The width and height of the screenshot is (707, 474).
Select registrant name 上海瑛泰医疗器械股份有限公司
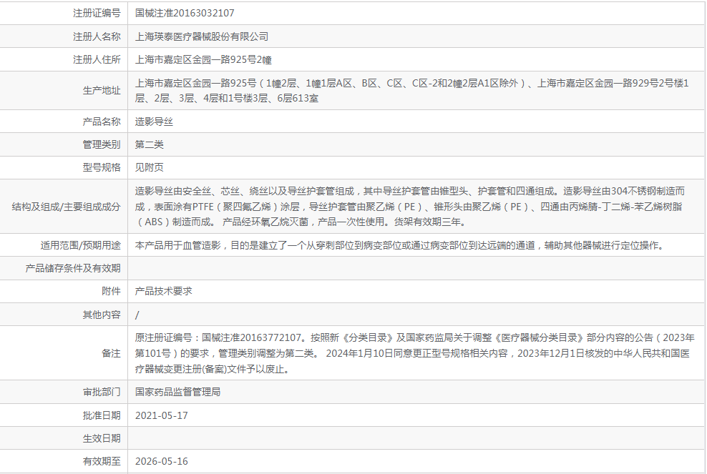pyautogui.click(x=202, y=36)
